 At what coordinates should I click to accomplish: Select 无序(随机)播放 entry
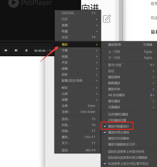(129, 114)
